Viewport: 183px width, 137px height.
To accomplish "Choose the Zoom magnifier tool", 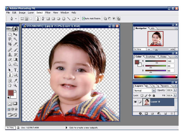I will click(15, 85).
